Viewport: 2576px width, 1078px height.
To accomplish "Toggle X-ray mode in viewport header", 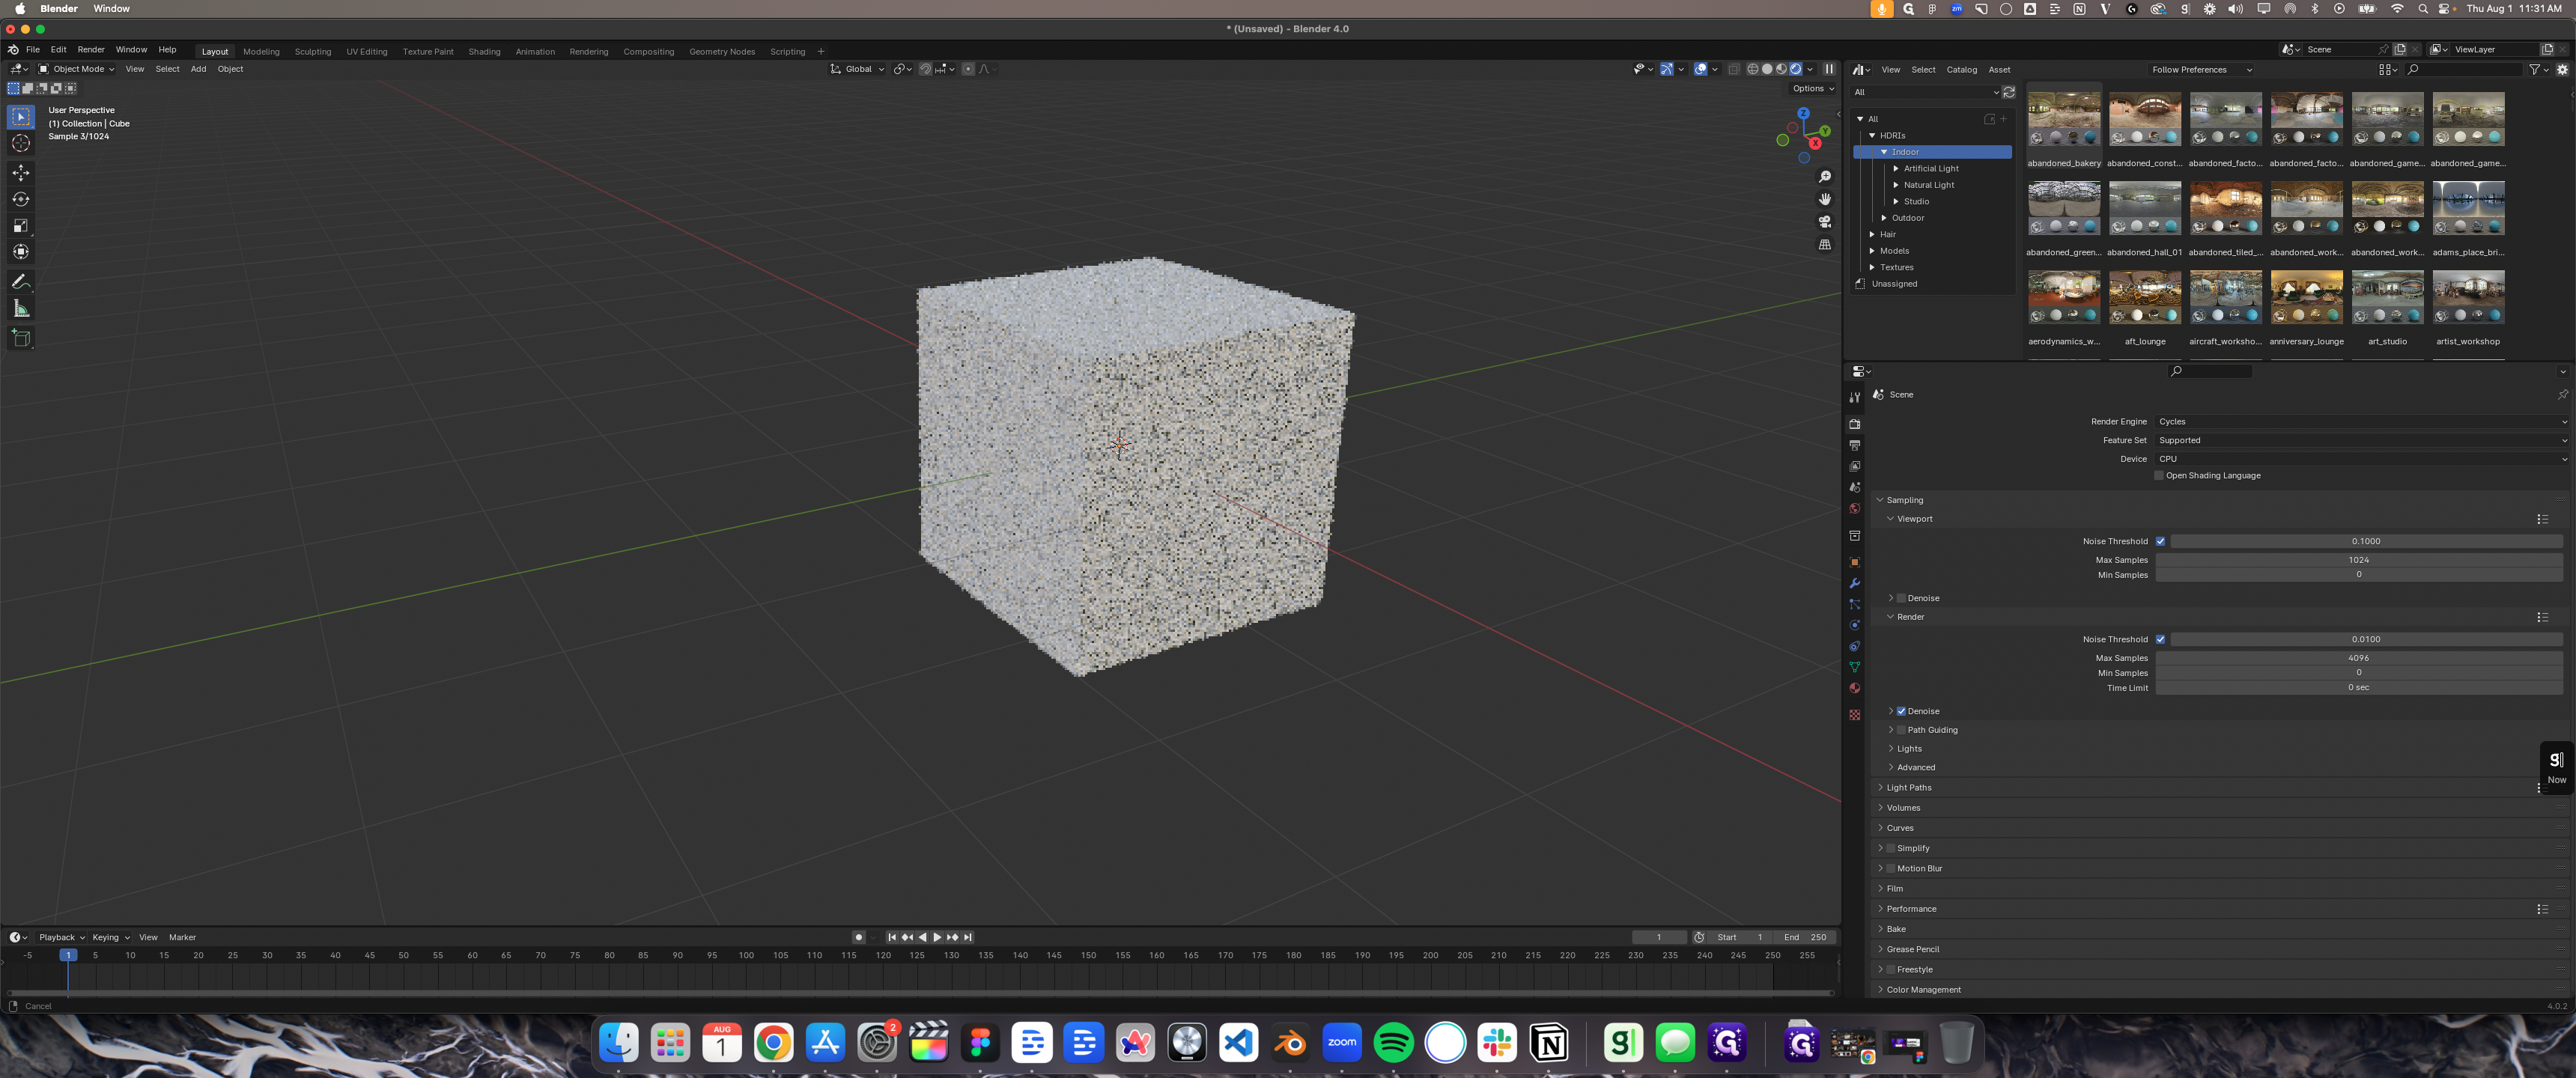I will point(1734,69).
